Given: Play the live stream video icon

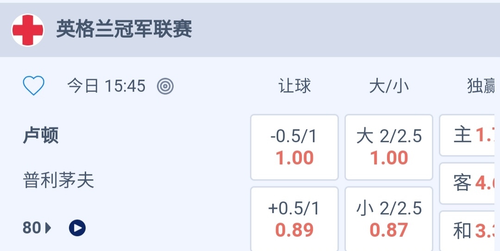Looking at the screenshot, I should click(77, 228).
